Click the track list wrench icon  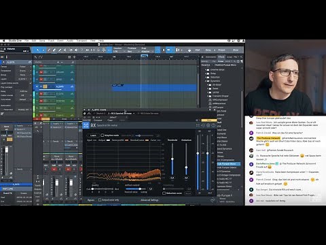click(x=35, y=57)
